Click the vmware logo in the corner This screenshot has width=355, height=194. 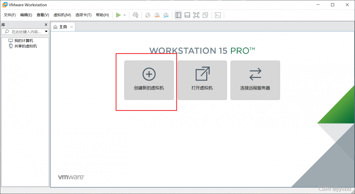pos(71,176)
